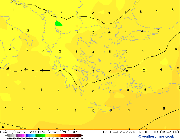Click the '1' value just below the green patch
This screenshot has height=139, width=180.
tap(60, 32)
